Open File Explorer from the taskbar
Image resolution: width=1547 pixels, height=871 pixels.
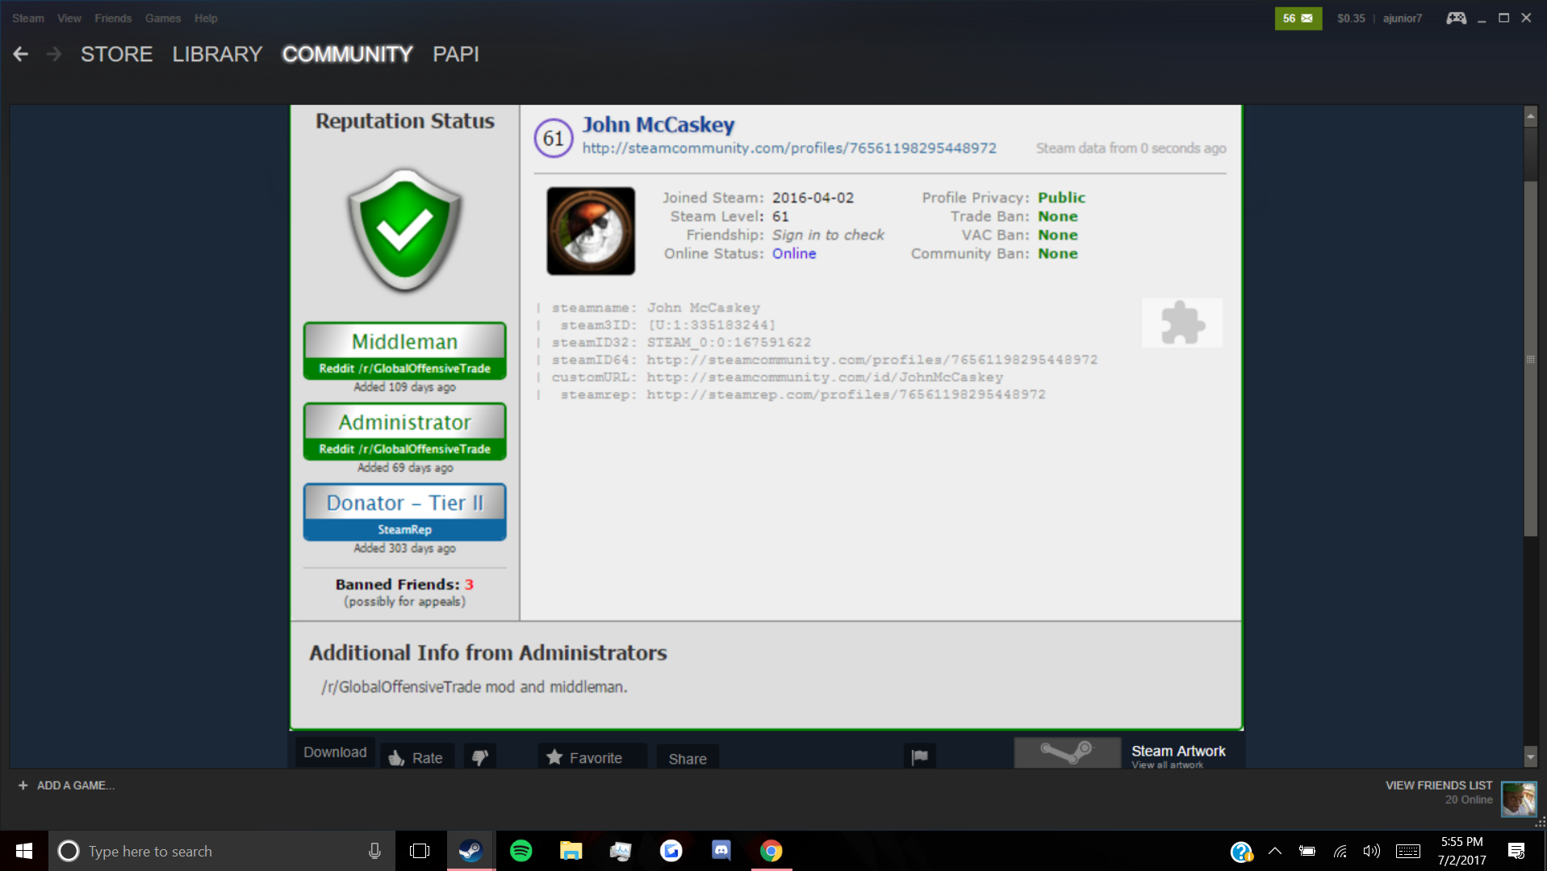pyautogui.click(x=571, y=851)
